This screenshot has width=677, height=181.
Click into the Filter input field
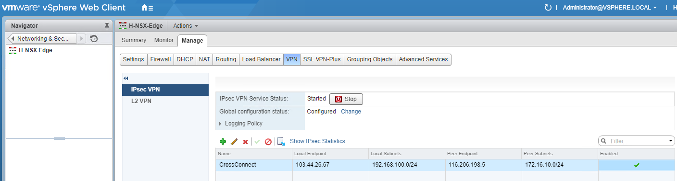[637, 141]
